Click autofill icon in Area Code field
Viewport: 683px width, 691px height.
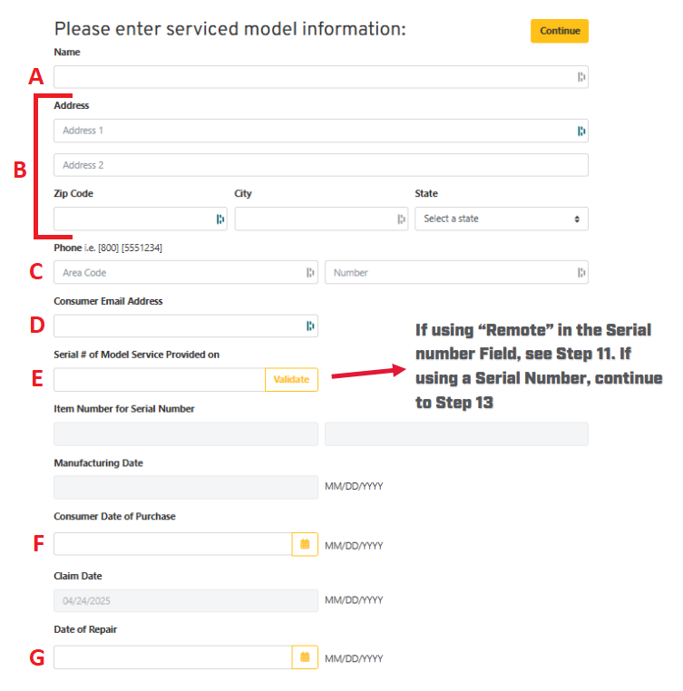(310, 273)
